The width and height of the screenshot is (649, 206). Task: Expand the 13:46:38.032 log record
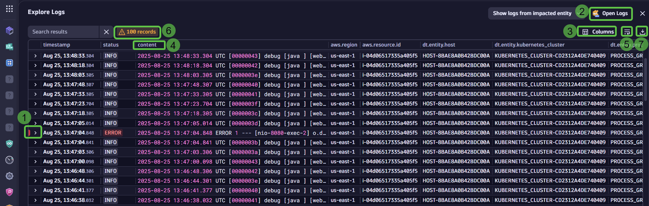[x=35, y=200]
